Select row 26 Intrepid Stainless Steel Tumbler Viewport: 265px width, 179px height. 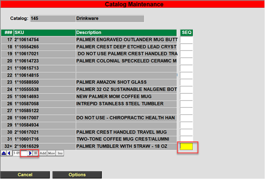click(126, 103)
